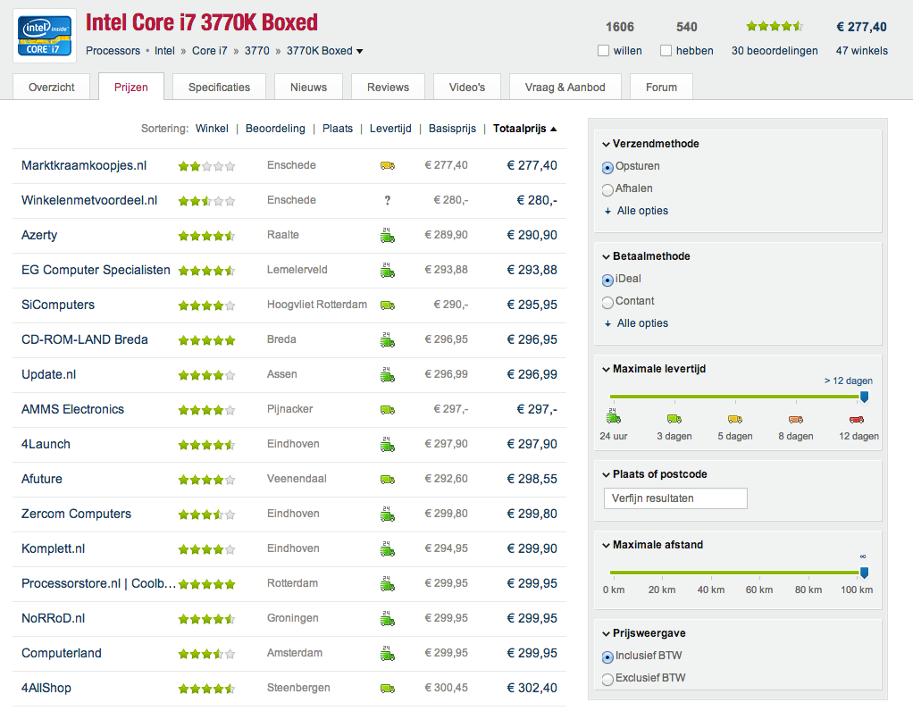Check the 'willen' checkbox

pos(603,51)
